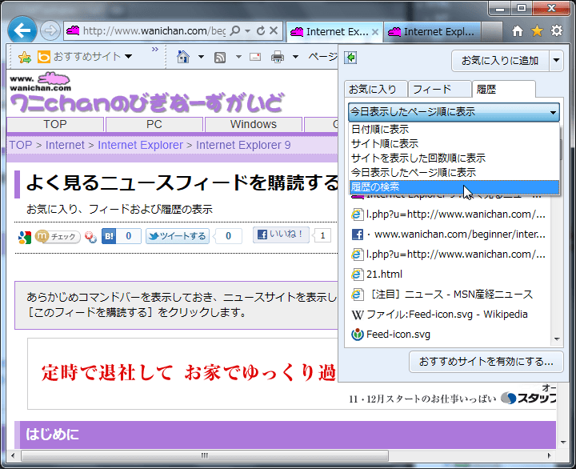Image resolution: width=576 pixels, height=469 pixels.
Task: Select サイト順に表示 from the list
Action: pos(454,144)
